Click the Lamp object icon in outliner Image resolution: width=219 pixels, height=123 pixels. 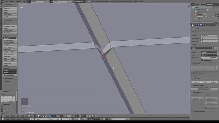click(195, 18)
